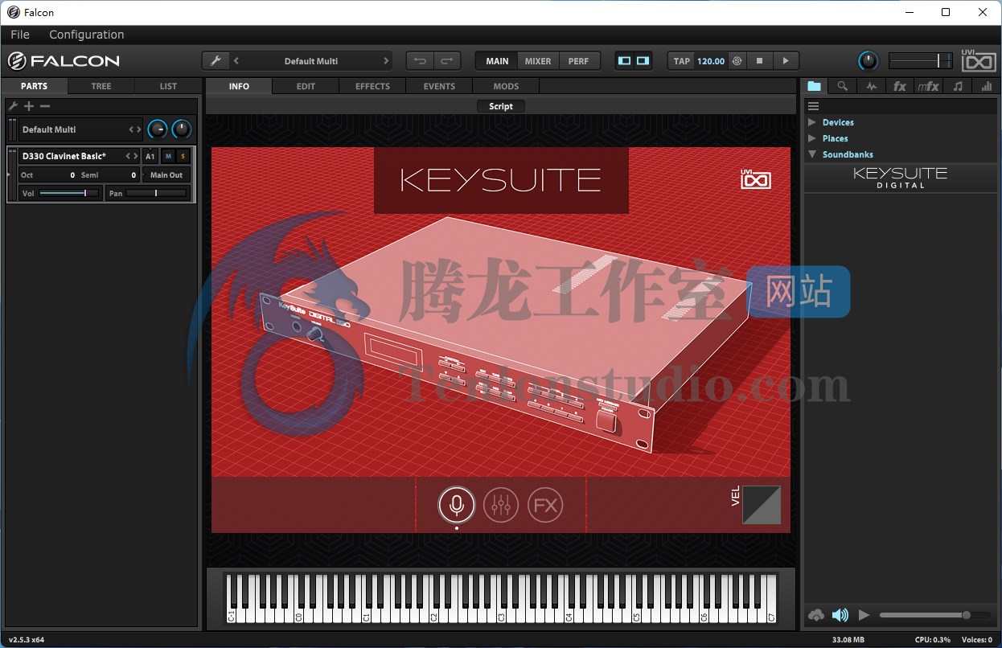Go to the previous multi preset arrow
This screenshot has width=1002, height=648.
[236, 61]
